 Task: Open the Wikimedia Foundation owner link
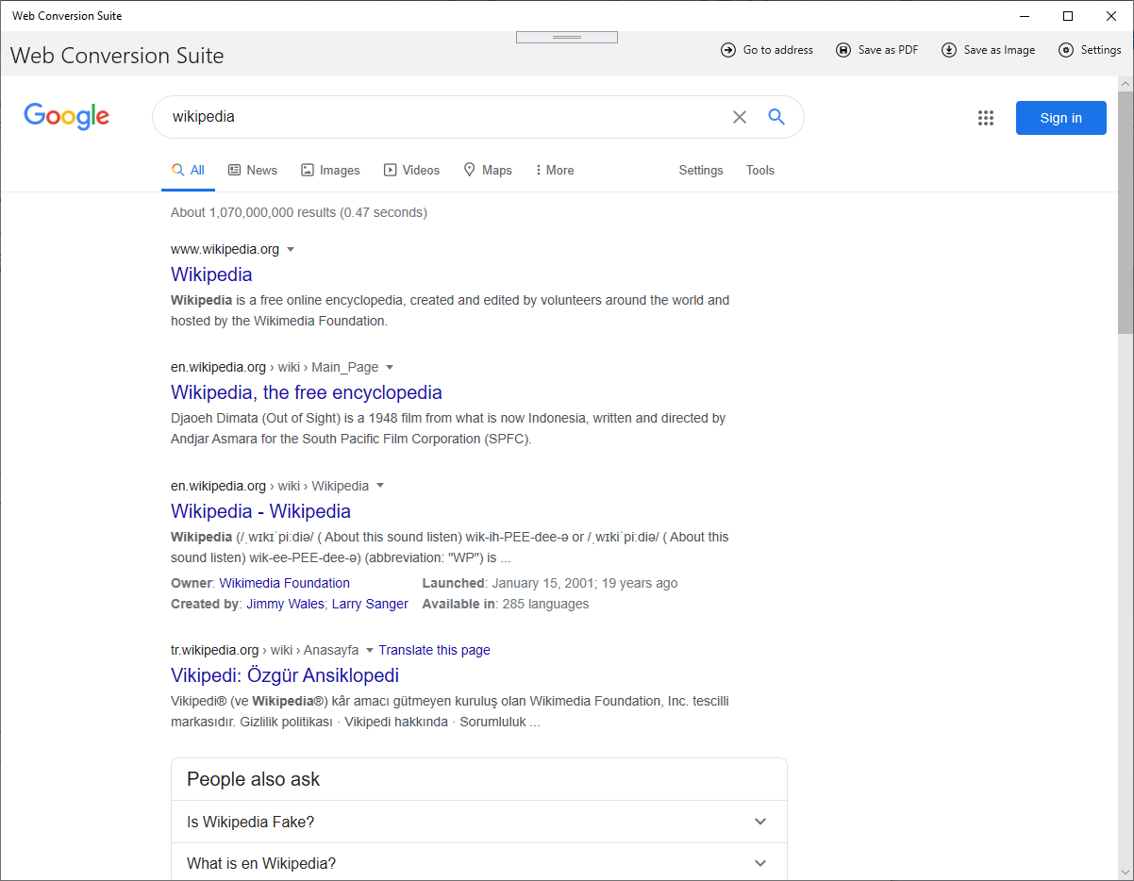click(285, 583)
